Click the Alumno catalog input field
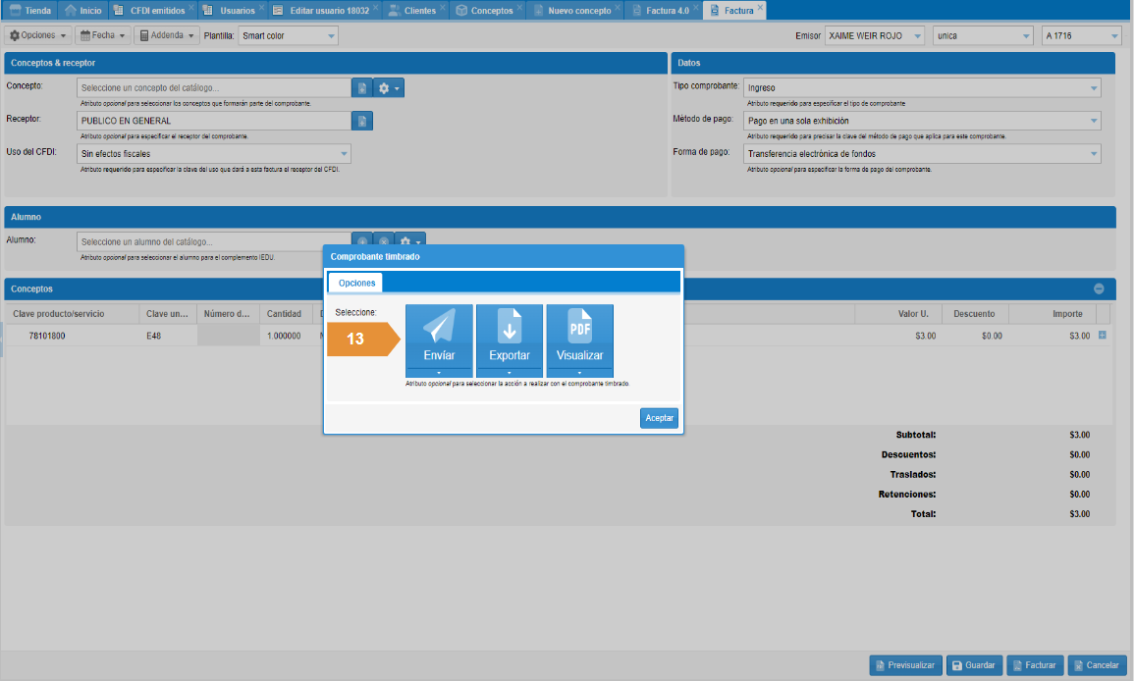The height and width of the screenshot is (681, 1134). pyautogui.click(x=213, y=241)
